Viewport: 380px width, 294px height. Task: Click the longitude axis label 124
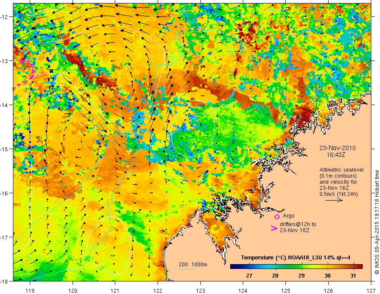click(x=243, y=291)
